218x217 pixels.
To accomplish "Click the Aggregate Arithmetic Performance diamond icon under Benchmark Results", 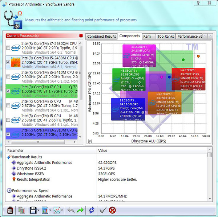I will [x=14, y=162].
